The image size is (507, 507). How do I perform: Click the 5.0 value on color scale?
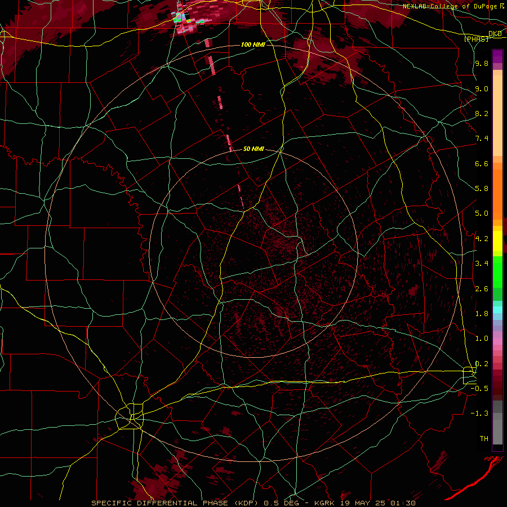tap(482, 214)
